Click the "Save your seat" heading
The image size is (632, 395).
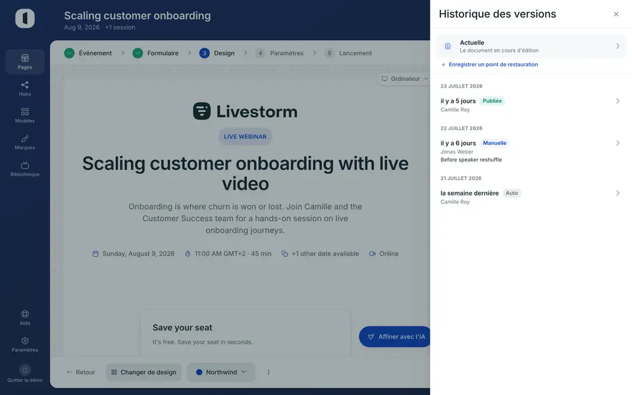(182, 328)
